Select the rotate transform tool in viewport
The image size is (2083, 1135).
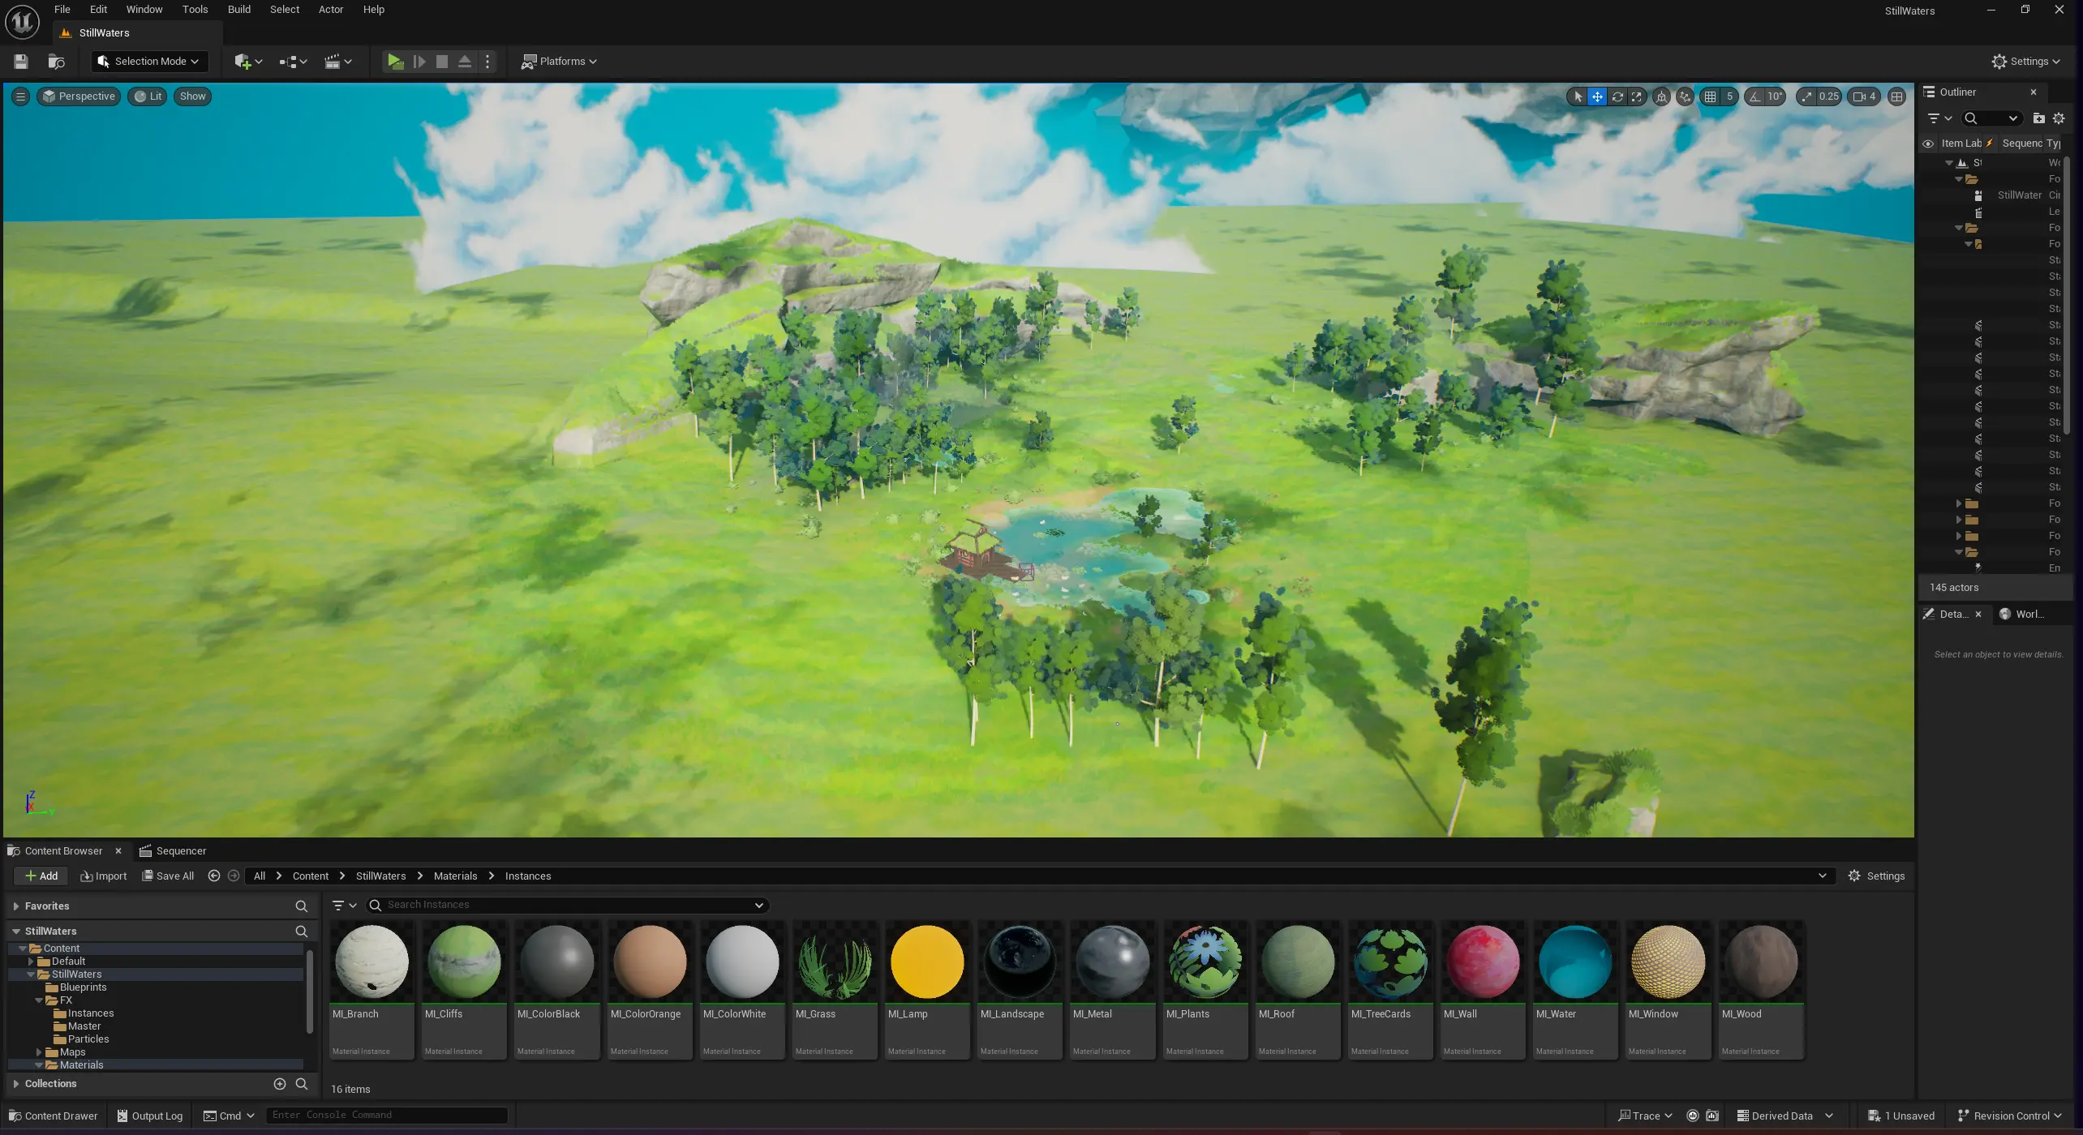coord(1617,96)
